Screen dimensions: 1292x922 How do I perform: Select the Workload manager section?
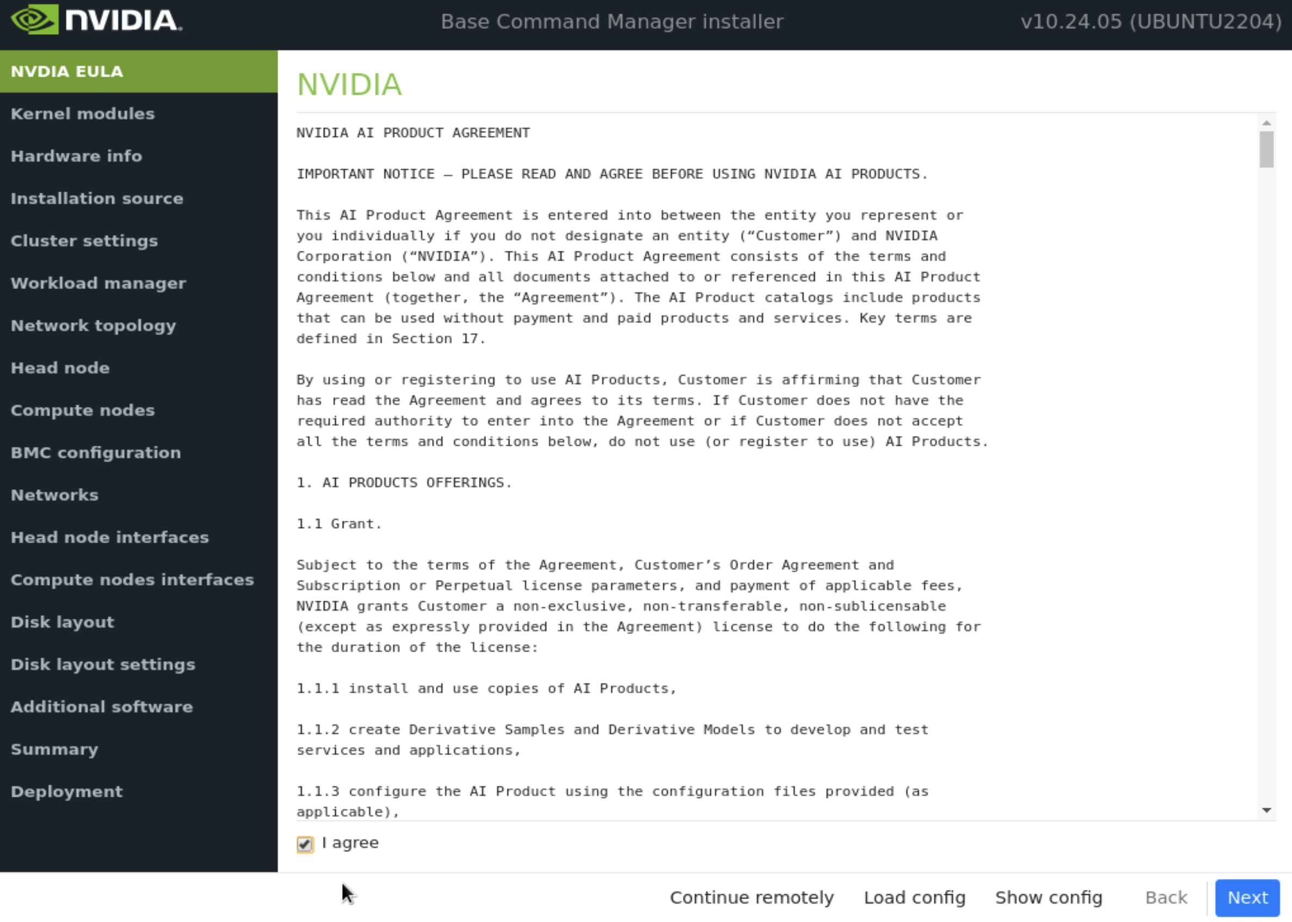pos(98,282)
